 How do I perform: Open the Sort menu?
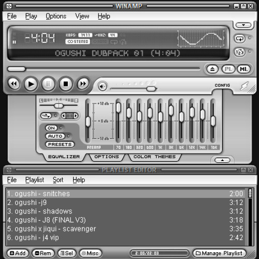(58, 180)
